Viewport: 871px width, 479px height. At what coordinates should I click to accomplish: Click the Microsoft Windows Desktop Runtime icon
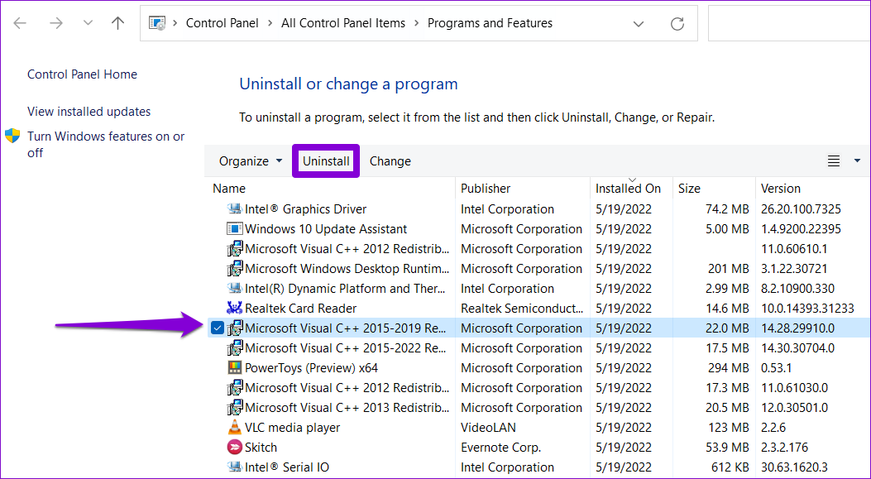tap(234, 269)
